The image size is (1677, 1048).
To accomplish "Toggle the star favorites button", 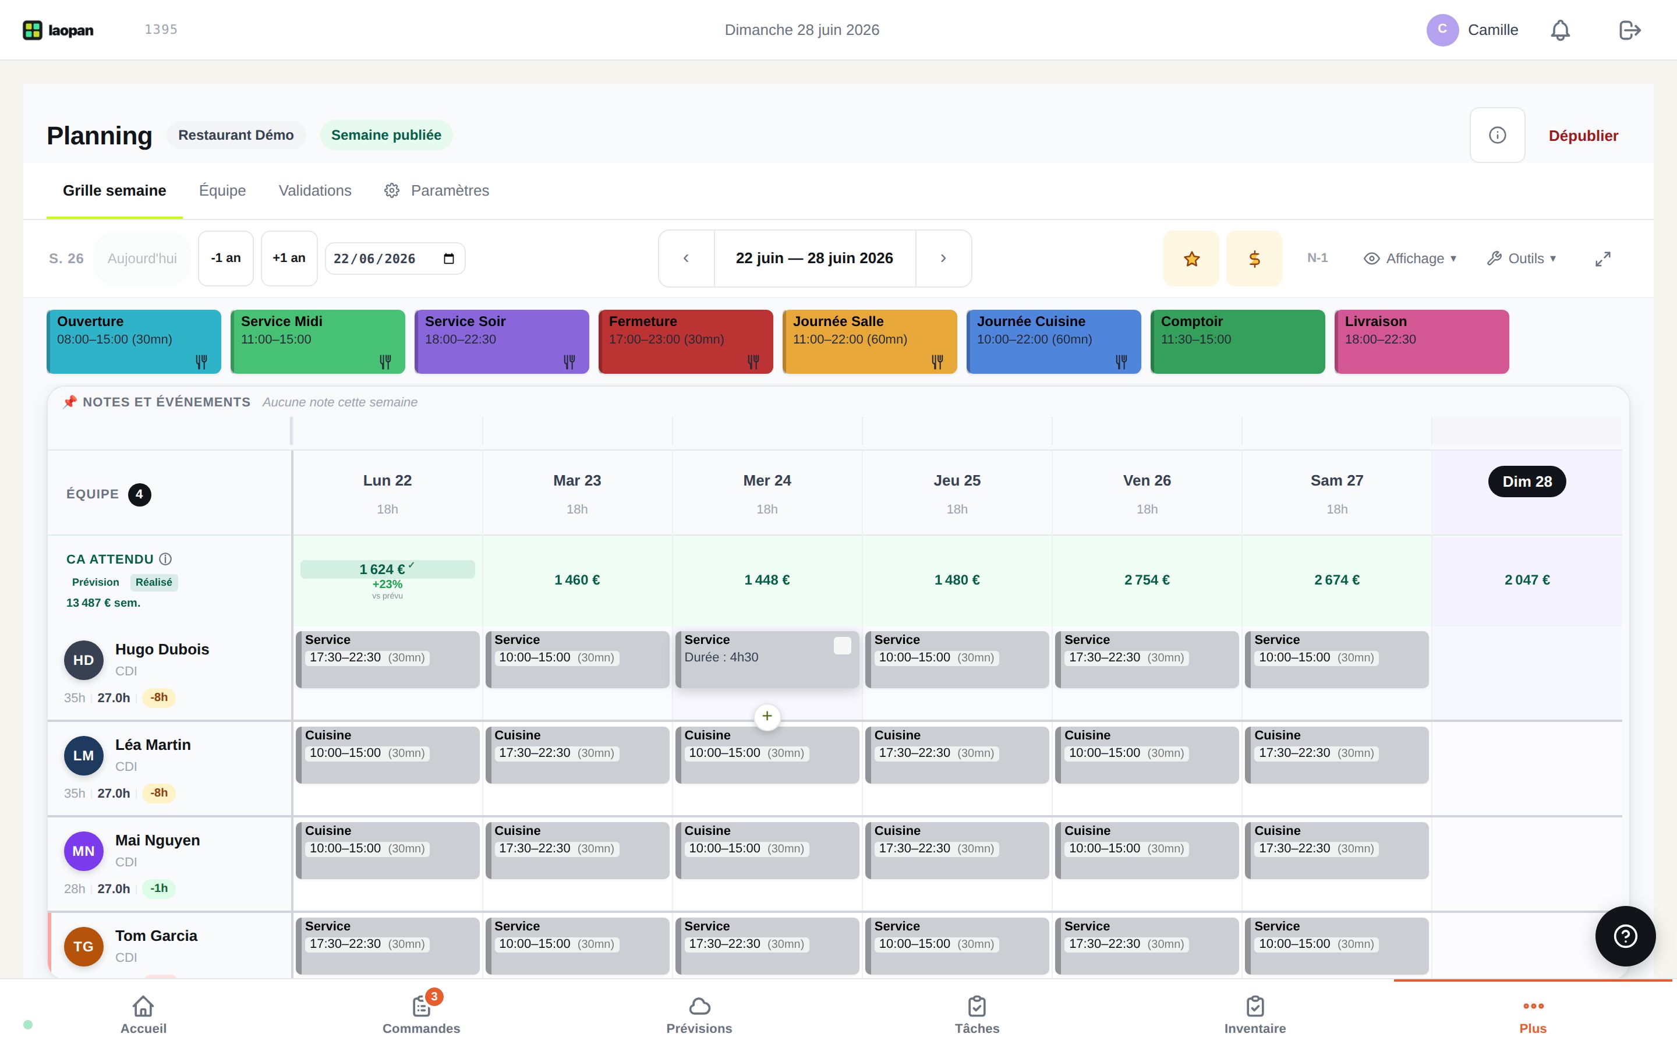I will coord(1191,259).
